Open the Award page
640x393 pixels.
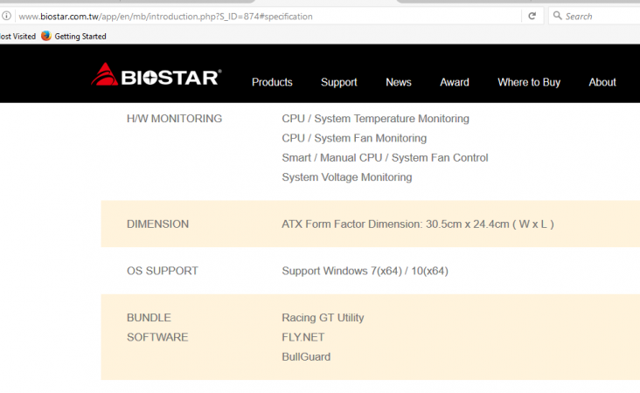tap(455, 82)
